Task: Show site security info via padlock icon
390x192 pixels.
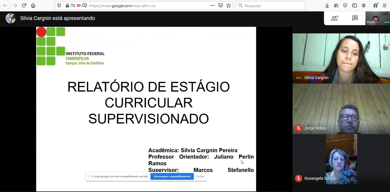Action: point(67,5)
